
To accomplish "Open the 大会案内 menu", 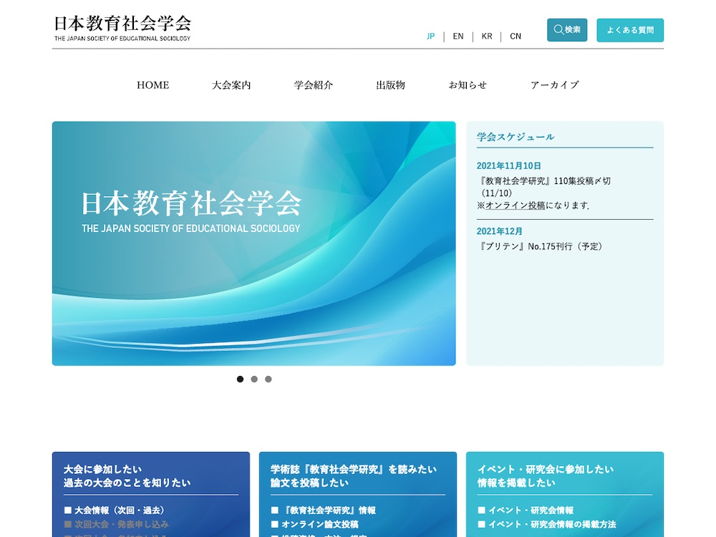I will pos(231,85).
